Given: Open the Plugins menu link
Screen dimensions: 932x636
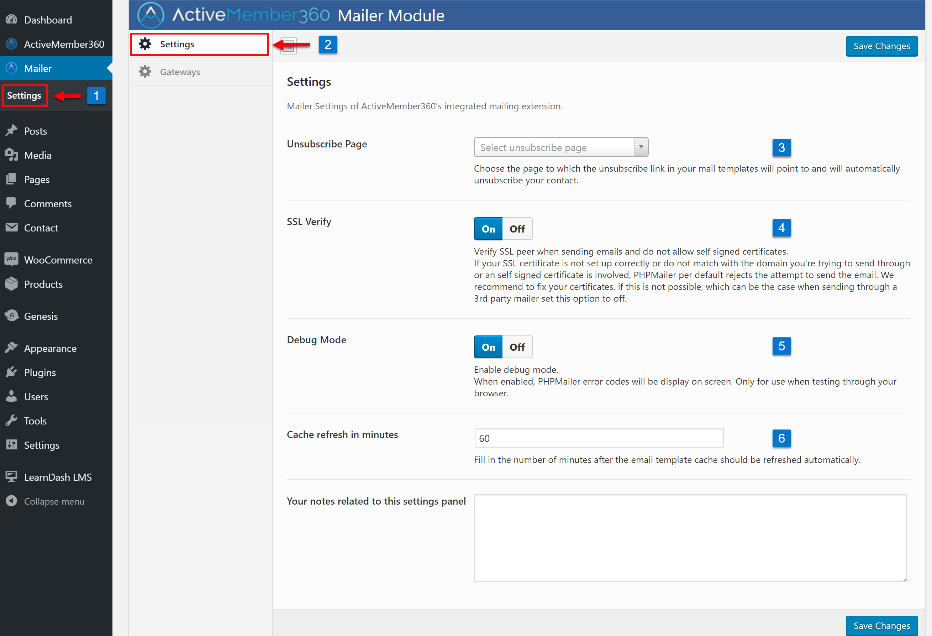Looking at the screenshot, I should pos(56,372).
